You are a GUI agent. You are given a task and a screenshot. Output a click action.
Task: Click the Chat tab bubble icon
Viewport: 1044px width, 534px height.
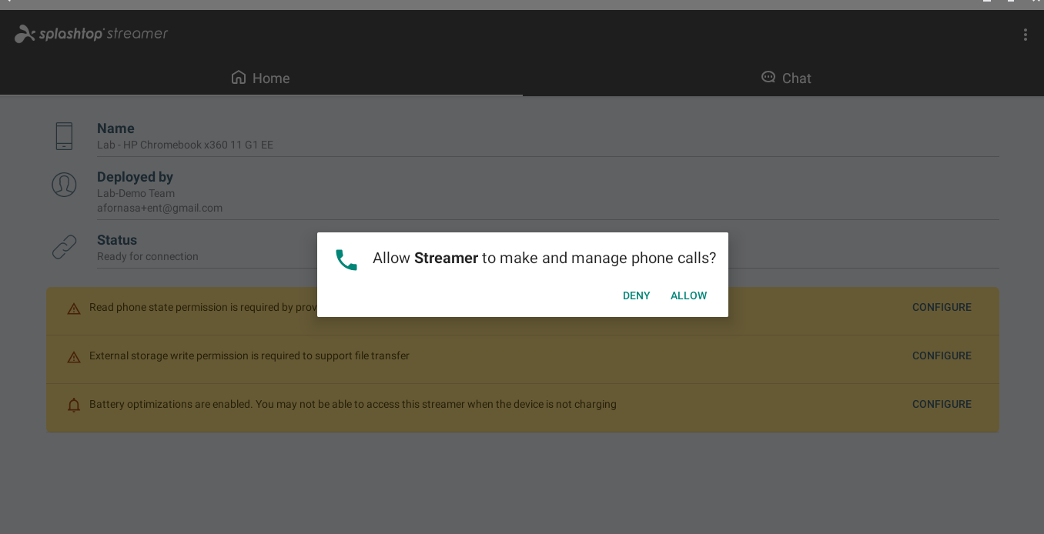click(768, 77)
